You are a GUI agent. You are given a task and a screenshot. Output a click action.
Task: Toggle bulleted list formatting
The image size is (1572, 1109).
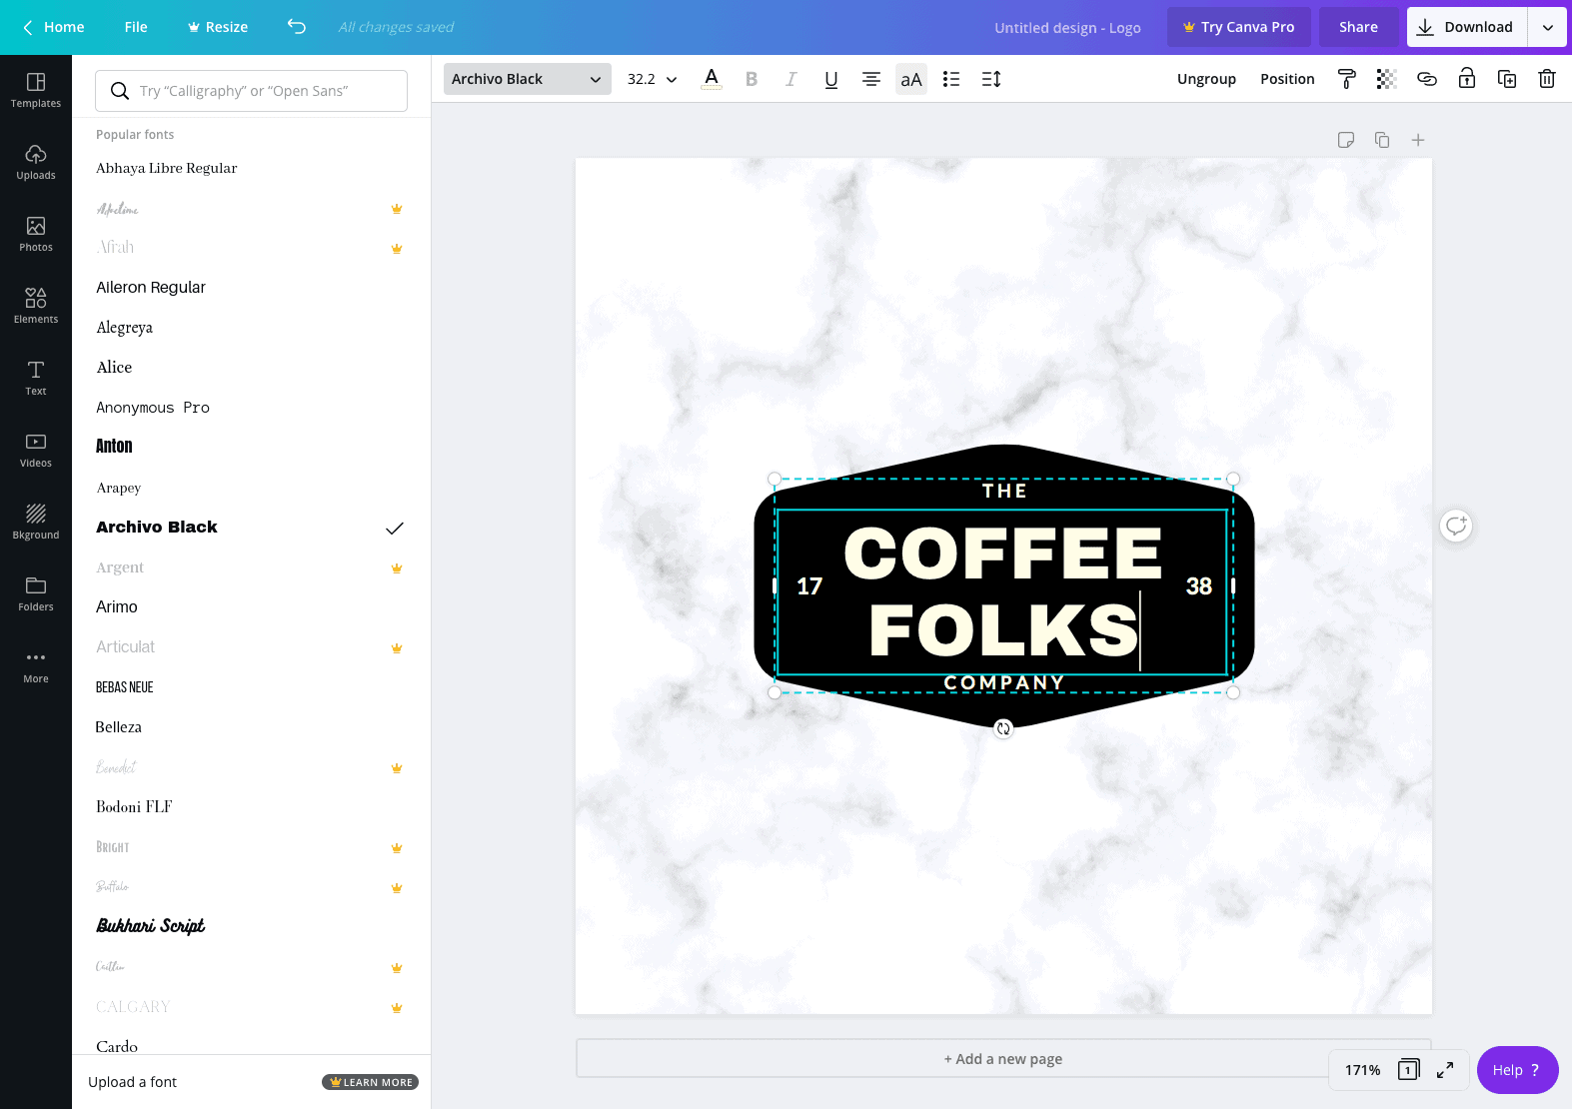click(x=950, y=79)
